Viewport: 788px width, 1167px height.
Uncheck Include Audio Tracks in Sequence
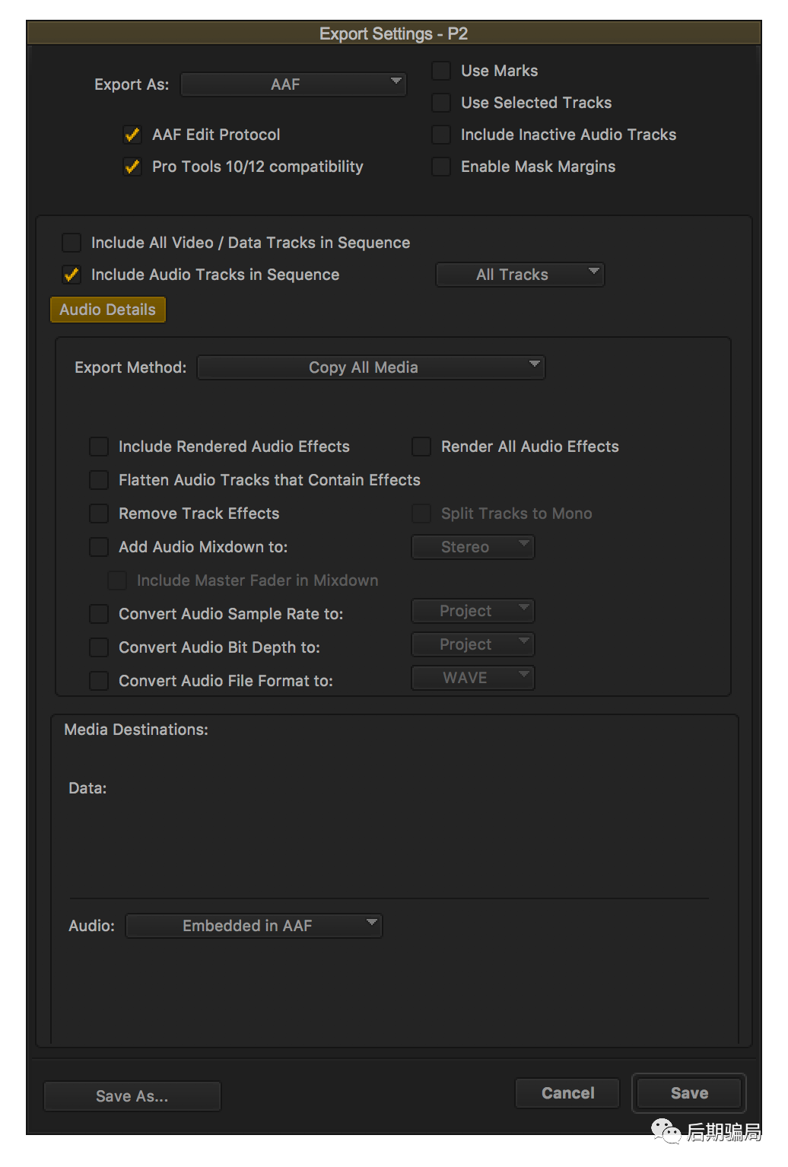(x=71, y=275)
